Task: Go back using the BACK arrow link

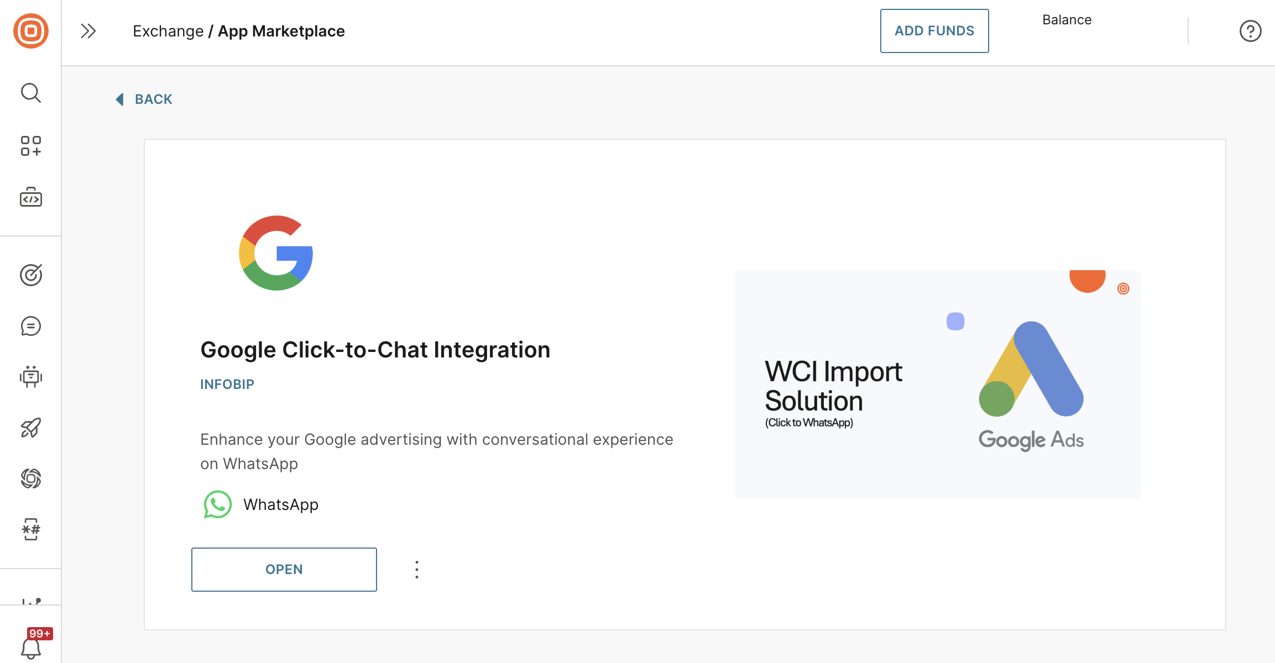Action: [145, 99]
